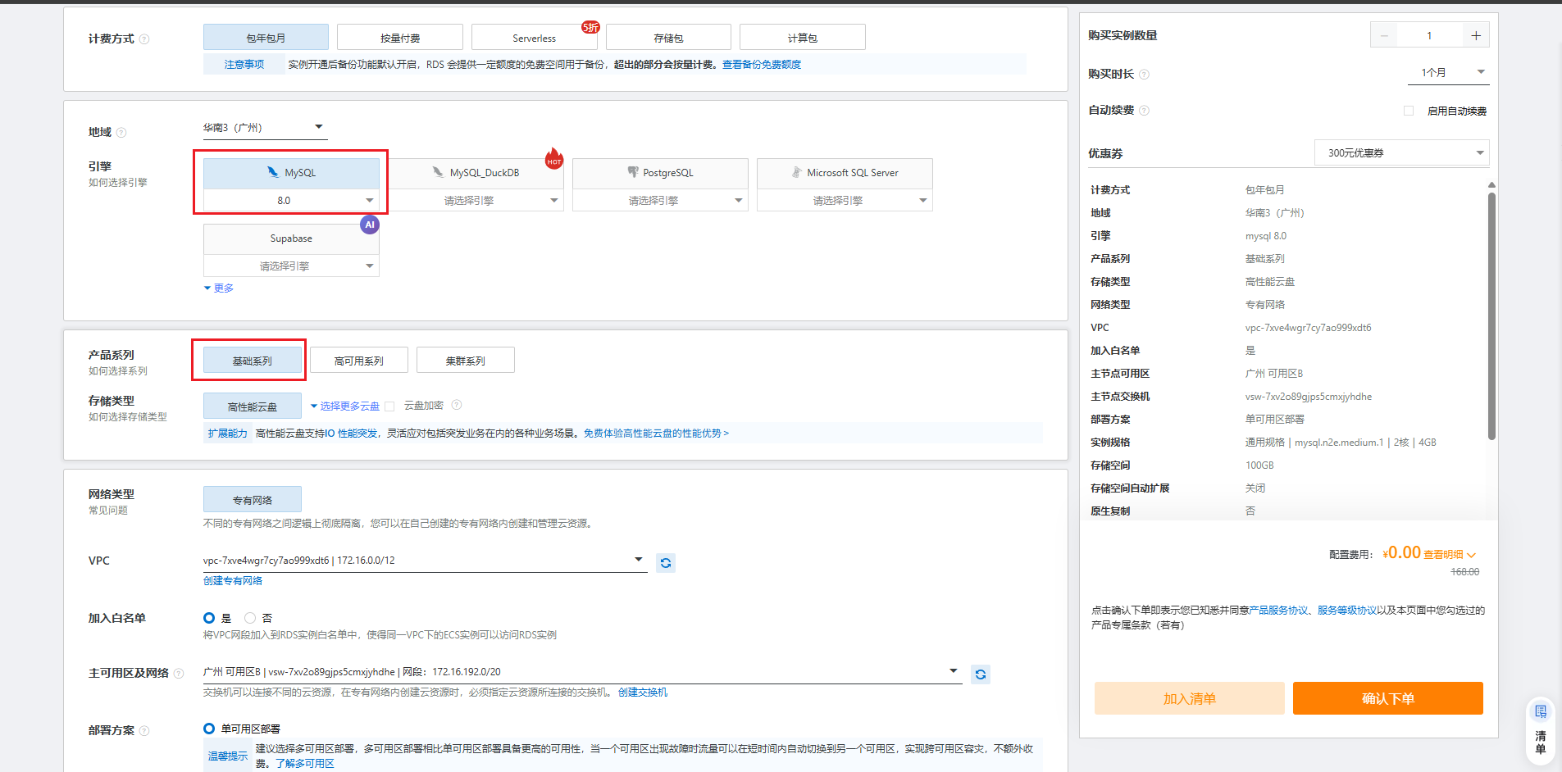Image resolution: width=1562 pixels, height=772 pixels.
Task: Click the help icon next to 云盘加密
Action: (457, 405)
